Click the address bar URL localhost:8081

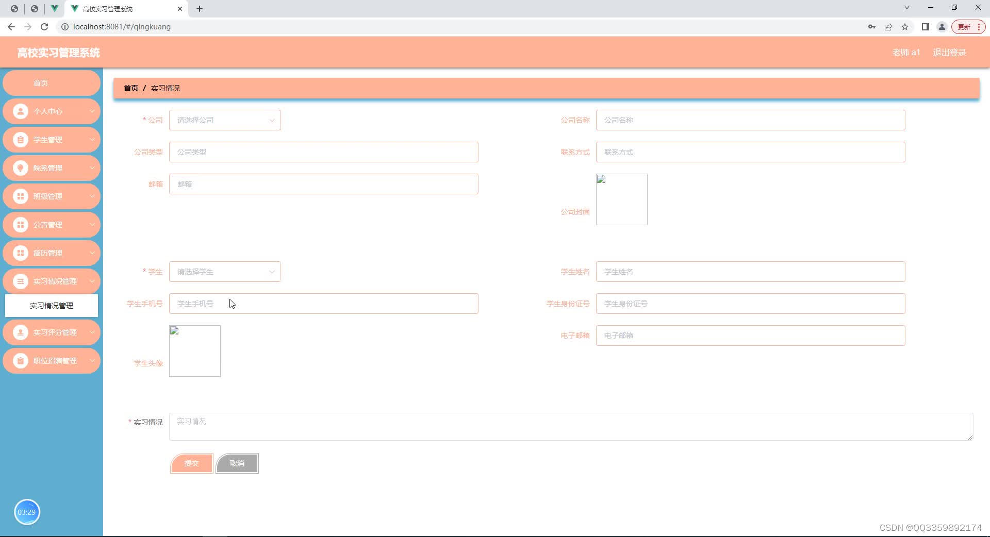tap(122, 27)
